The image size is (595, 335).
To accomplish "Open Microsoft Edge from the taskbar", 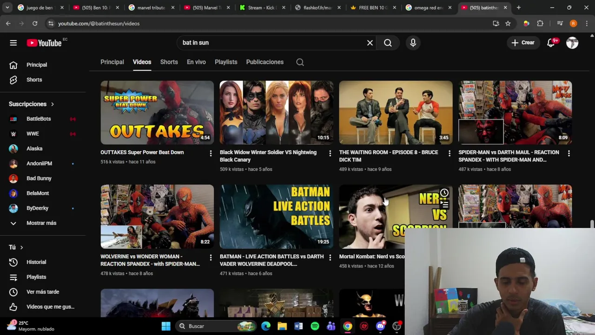I will coord(266,326).
